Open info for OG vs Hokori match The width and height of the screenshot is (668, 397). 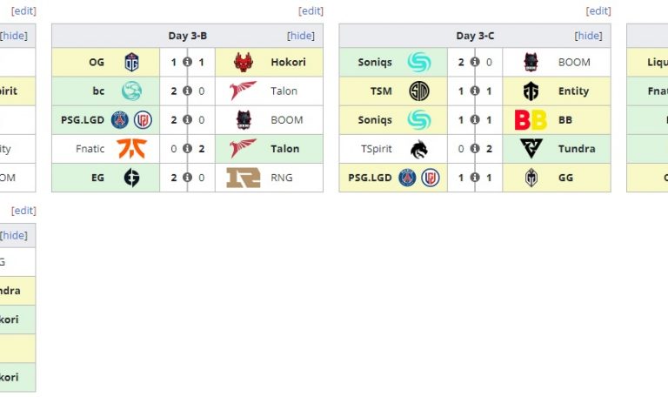pyautogui.click(x=187, y=62)
